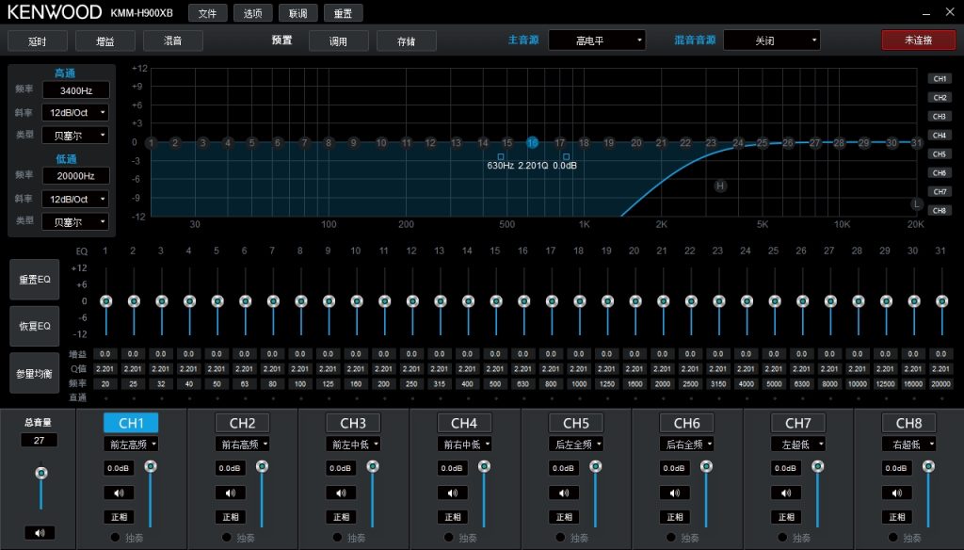
Task: Open CH1 前左高频 speaker type dropdown
Action: [x=131, y=445]
